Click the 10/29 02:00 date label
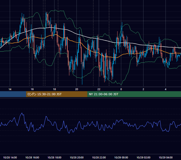This screenshot has width=181, height=160. click(x=143, y=157)
